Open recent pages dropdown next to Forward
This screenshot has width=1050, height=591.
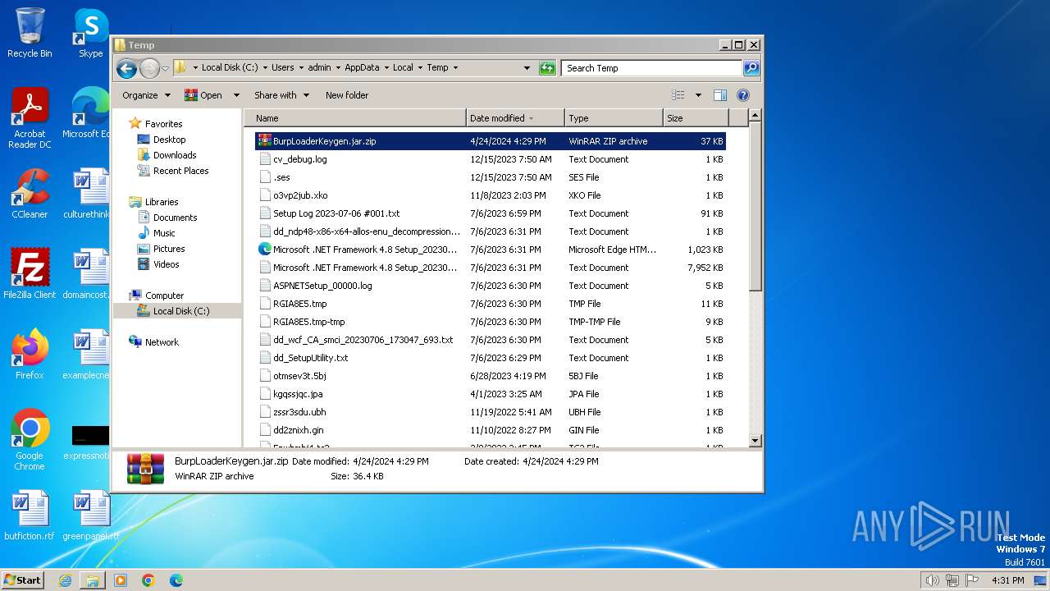(x=165, y=68)
